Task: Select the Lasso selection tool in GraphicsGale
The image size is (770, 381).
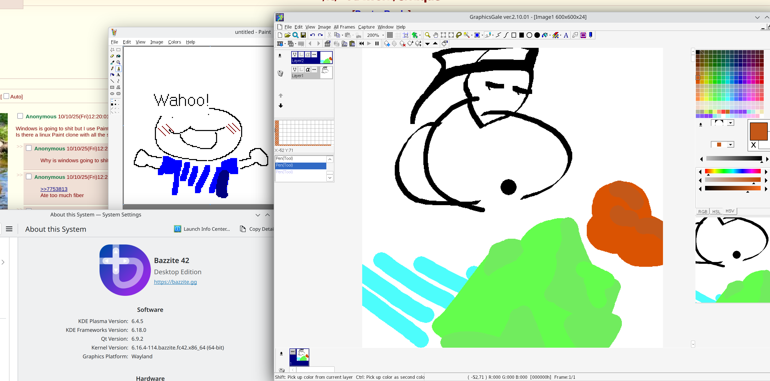Action: pyautogui.click(x=459, y=35)
